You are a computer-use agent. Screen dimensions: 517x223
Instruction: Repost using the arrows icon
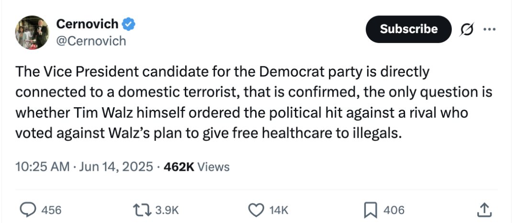(142, 210)
